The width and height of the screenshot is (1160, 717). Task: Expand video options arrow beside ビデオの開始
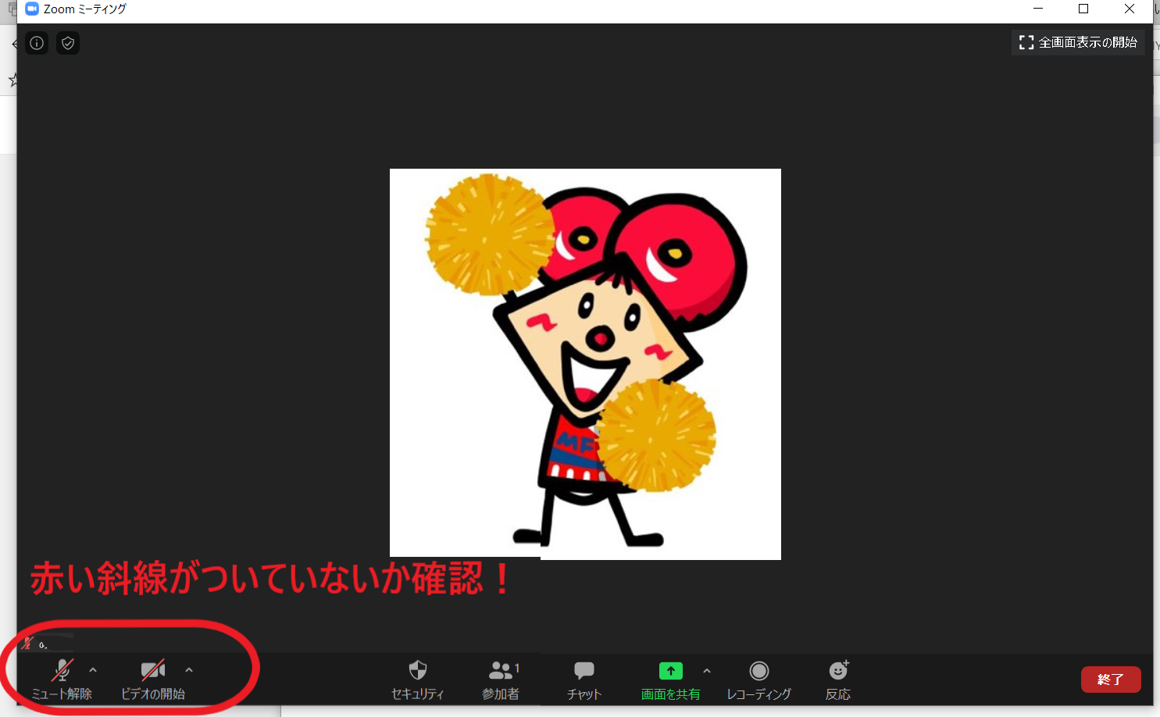pyautogui.click(x=189, y=670)
